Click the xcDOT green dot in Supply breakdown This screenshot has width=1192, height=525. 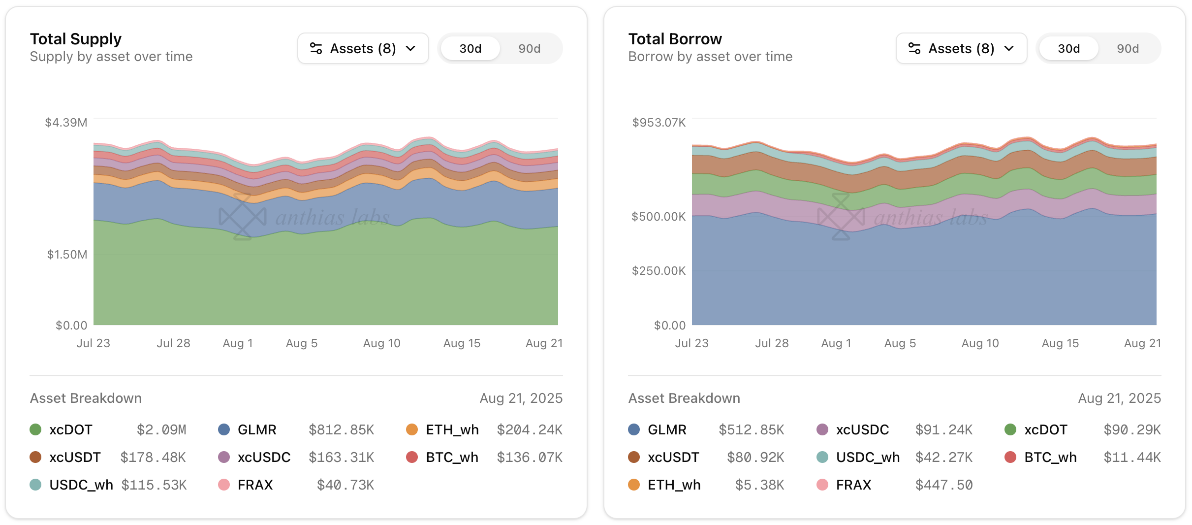click(x=35, y=429)
